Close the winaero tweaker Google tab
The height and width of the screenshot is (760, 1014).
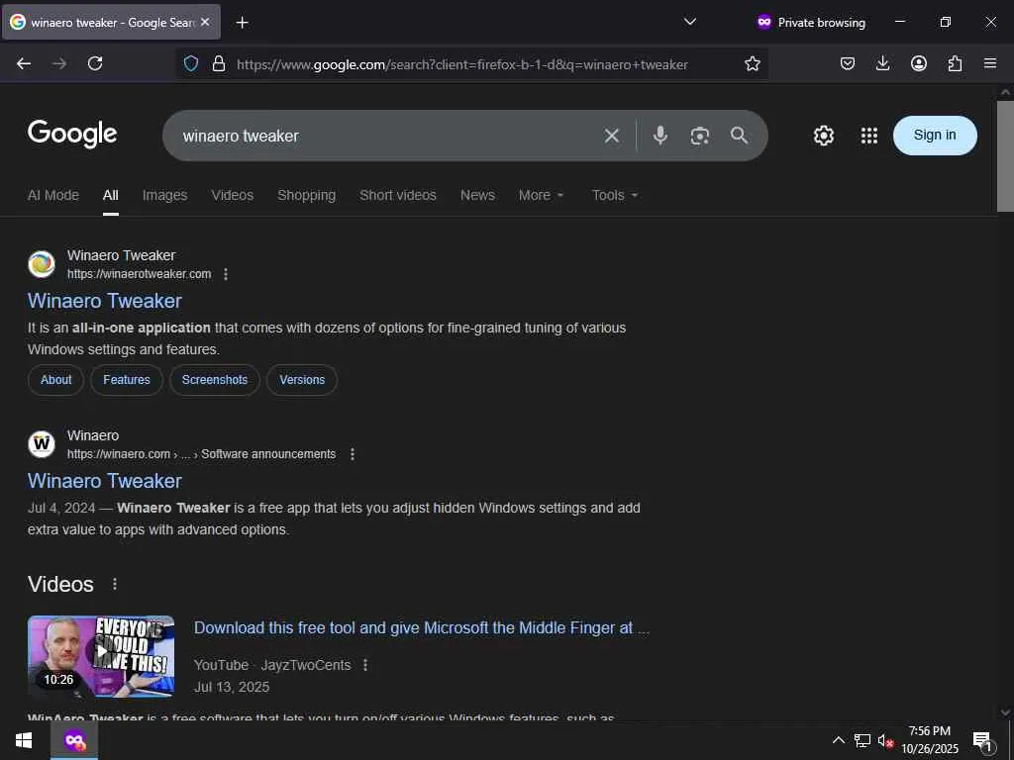[205, 22]
